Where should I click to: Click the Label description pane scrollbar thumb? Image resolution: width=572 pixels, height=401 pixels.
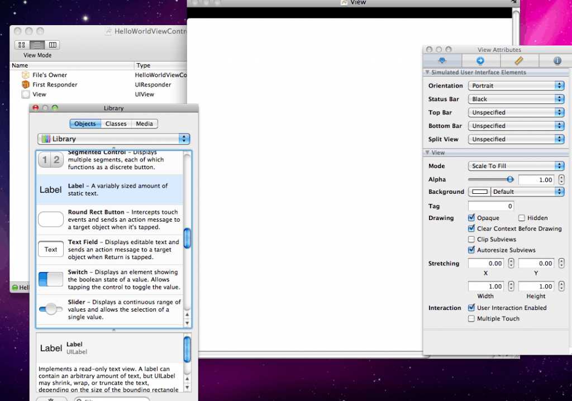(x=187, y=350)
